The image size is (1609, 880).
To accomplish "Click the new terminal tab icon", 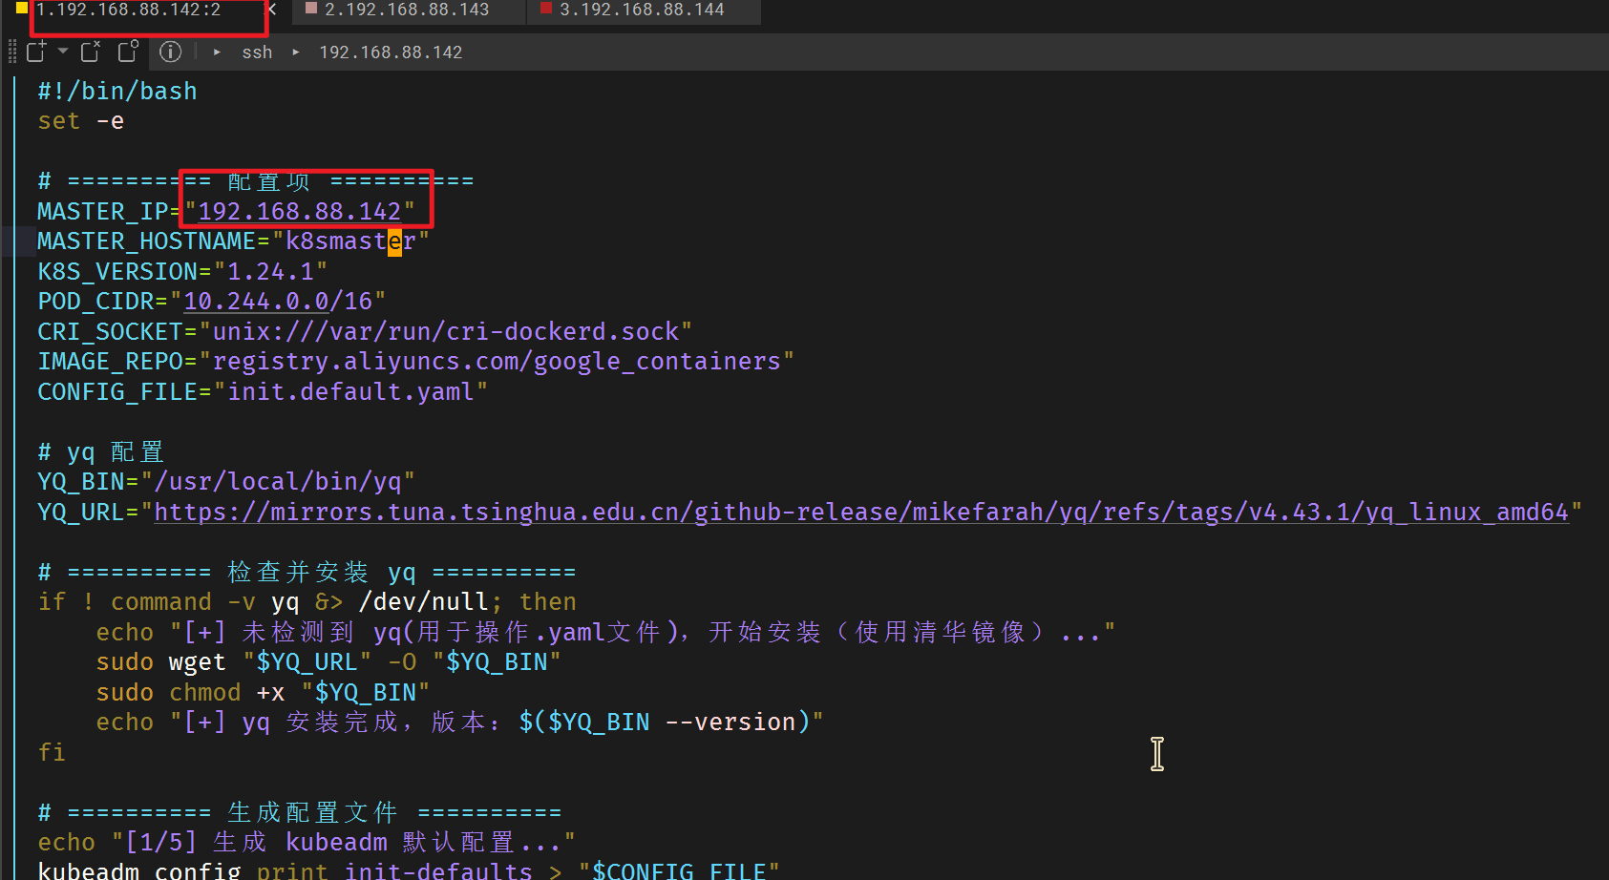I will [36, 52].
